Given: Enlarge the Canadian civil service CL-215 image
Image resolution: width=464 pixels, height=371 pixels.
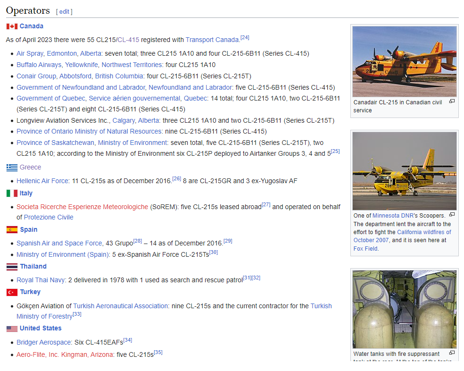Looking at the screenshot, I should pyautogui.click(x=452, y=101).
